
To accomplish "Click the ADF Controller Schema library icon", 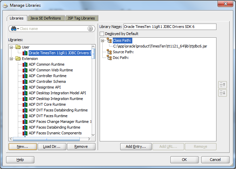I will click(25, 81).
